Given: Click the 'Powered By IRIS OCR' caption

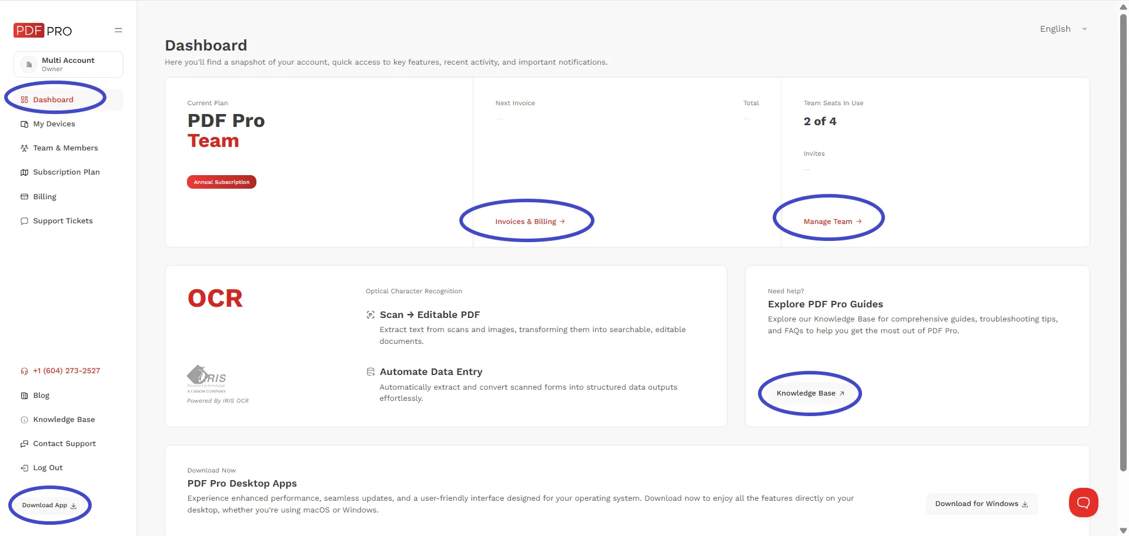Looking at the screenshot, I should 218,401.
